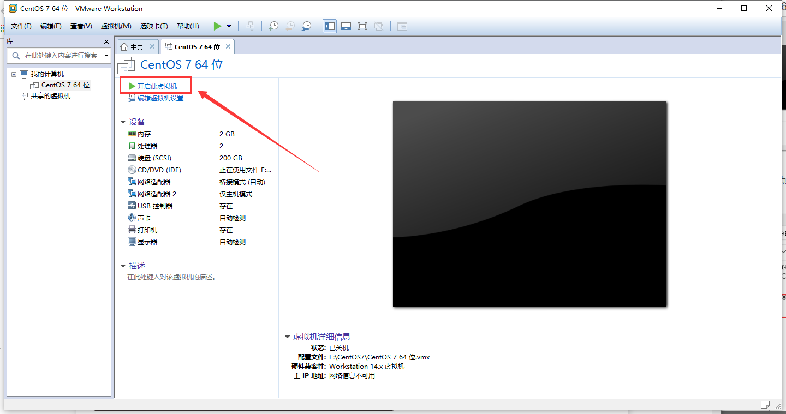Select CentOS 7 64 位 in the library tree

[x=65, y=85]
